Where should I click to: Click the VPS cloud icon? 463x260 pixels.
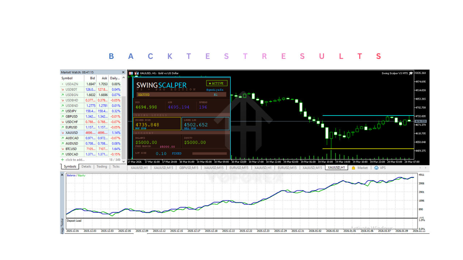pos(376,168)
